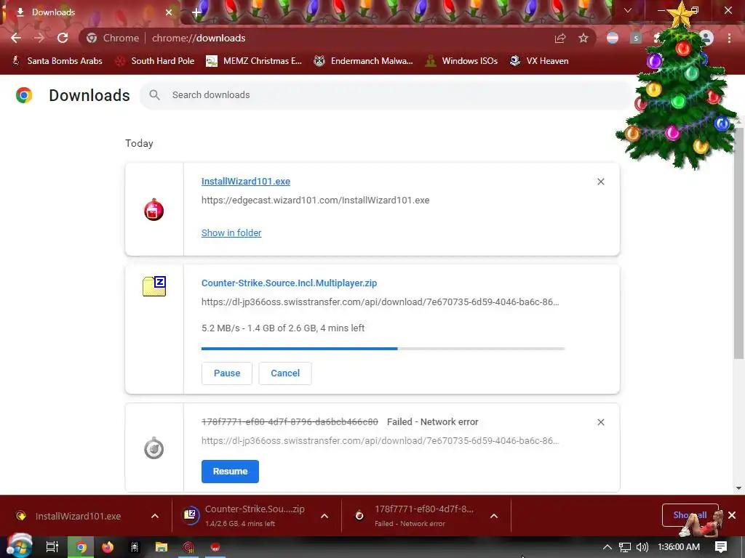The height and width of the screenshot is (558, 745).
Task: Open Task View on the taskbar
Action: tap(52, 547)
